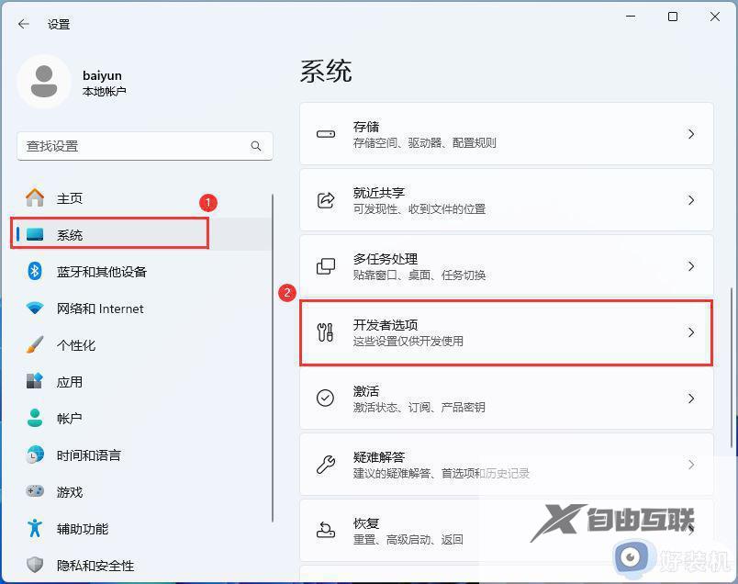738x584 pixels.
Task: Open the 存储 storage settings
Action: tap(505, 133)
